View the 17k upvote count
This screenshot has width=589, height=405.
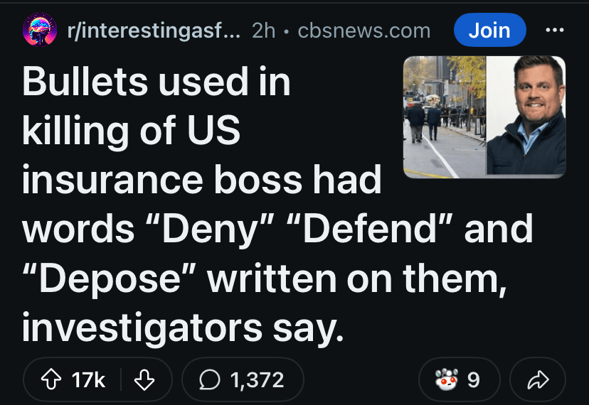click(89, 380)
